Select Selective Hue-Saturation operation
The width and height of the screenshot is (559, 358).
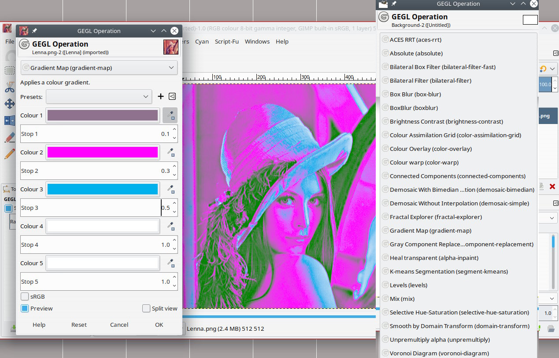point(459,312)
